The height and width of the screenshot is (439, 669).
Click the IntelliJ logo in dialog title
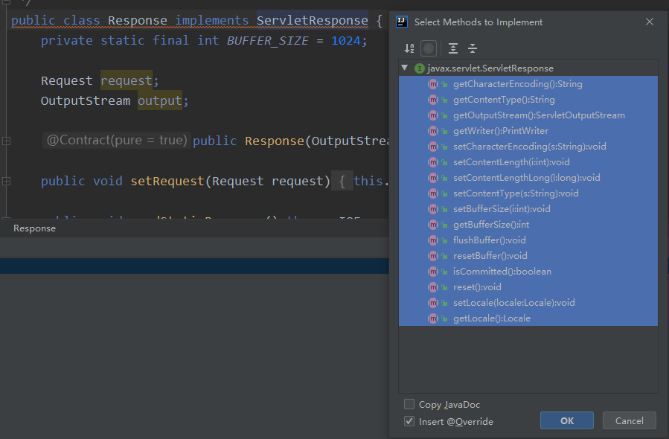click(x=402, y=22)
